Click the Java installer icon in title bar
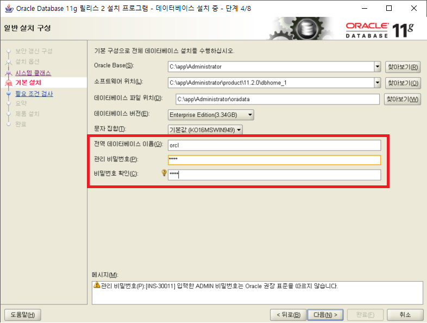This screenshot has width=427, height=323. pos(9,8)
